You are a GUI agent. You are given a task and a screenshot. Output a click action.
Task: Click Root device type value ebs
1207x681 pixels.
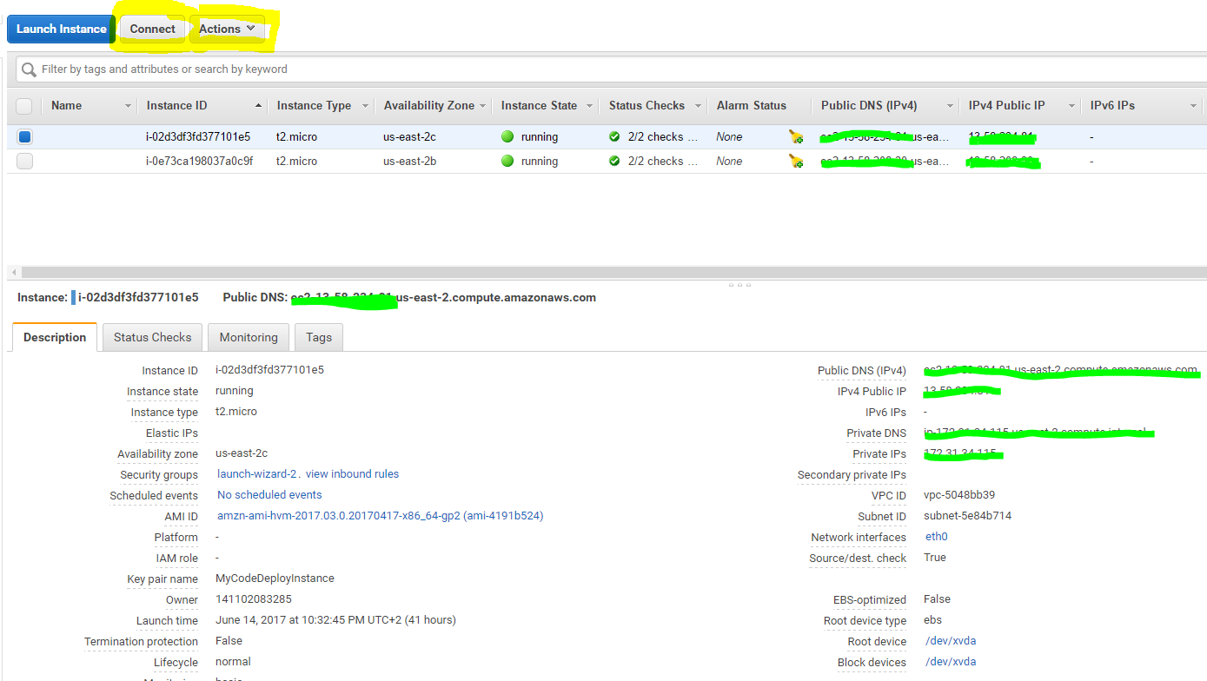pos(932,620)
